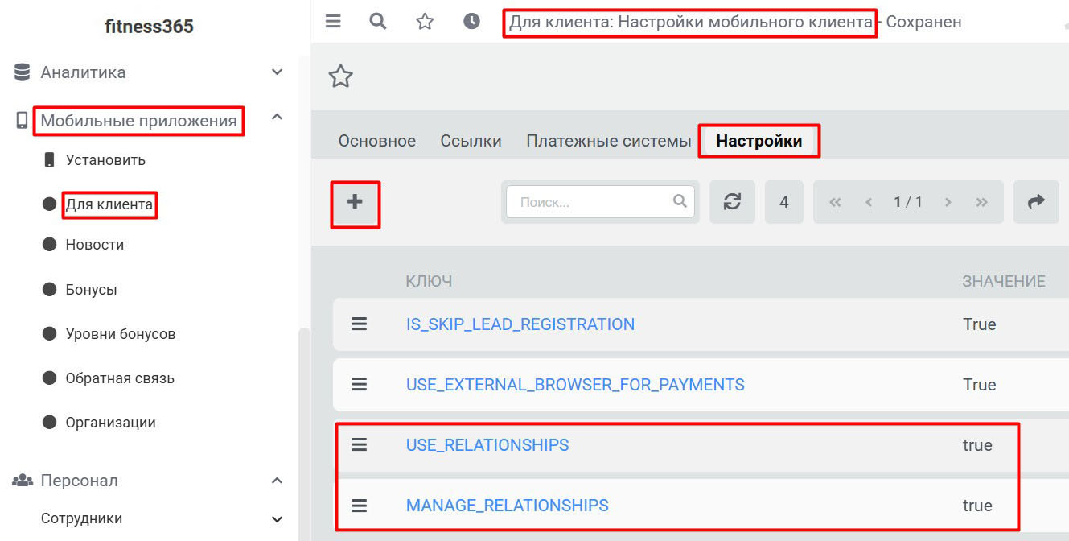The width and height of the screenshot is (1069, 541).
Task: Open the Организации menu item
Action: 111,423
